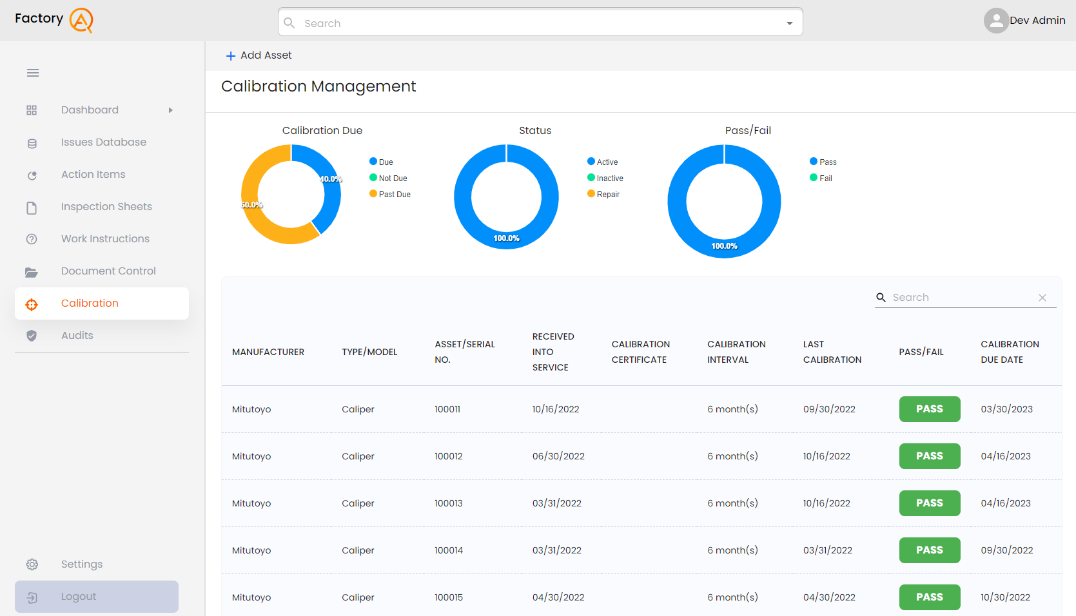Select received date 06/30/2022 cell
The image size is (1076, 616).
(x=558, y=456)
